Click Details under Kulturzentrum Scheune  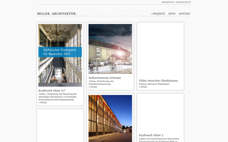(x=93, y=87)
